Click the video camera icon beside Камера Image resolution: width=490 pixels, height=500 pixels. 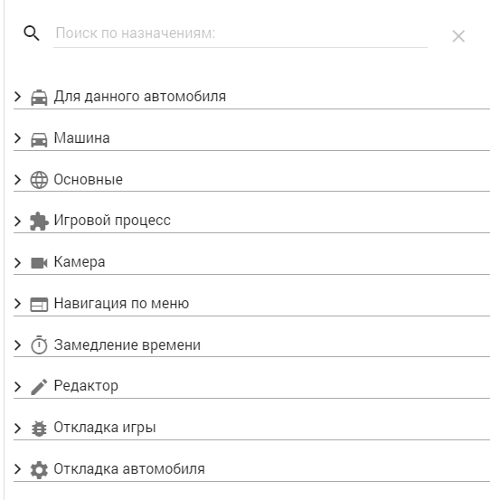click(39, 263)
